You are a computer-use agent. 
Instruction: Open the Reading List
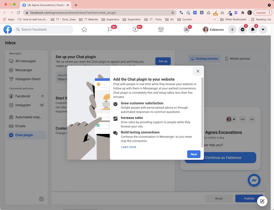tap(261, 20)
